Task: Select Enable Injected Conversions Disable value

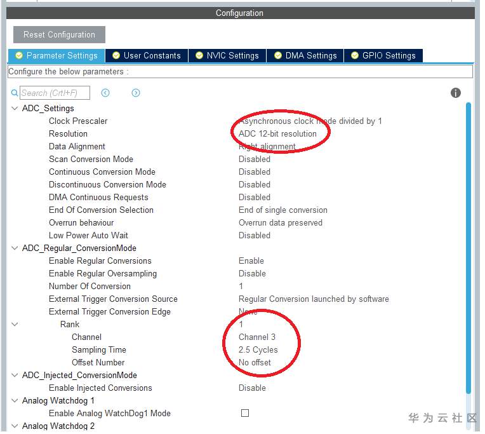Action: 252,388
